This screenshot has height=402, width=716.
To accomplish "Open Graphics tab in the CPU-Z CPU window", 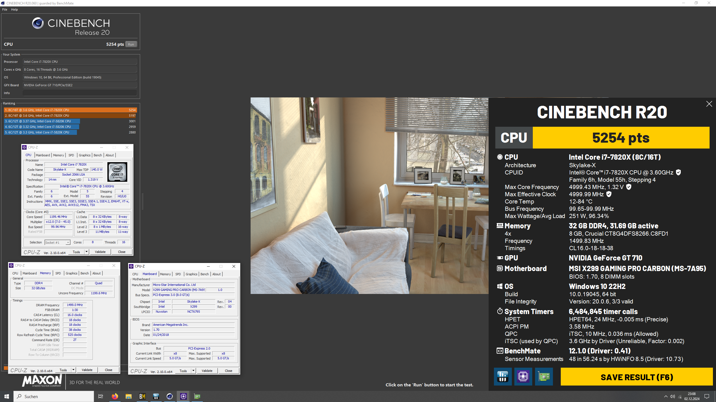I will coord(85,155).
